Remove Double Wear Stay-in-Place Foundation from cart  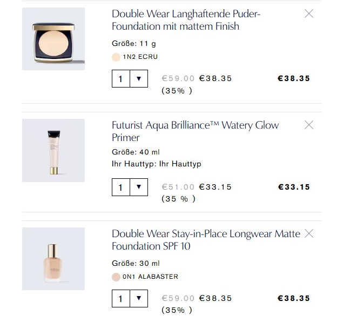309,234
